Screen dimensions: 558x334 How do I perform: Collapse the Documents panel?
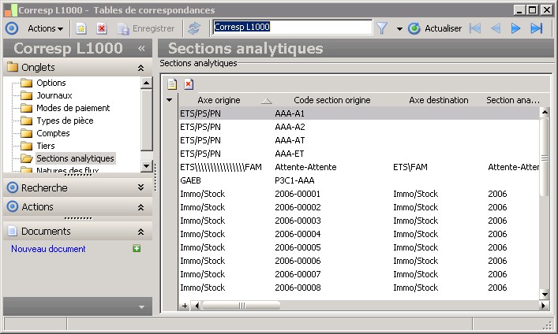tap(140, 232)
